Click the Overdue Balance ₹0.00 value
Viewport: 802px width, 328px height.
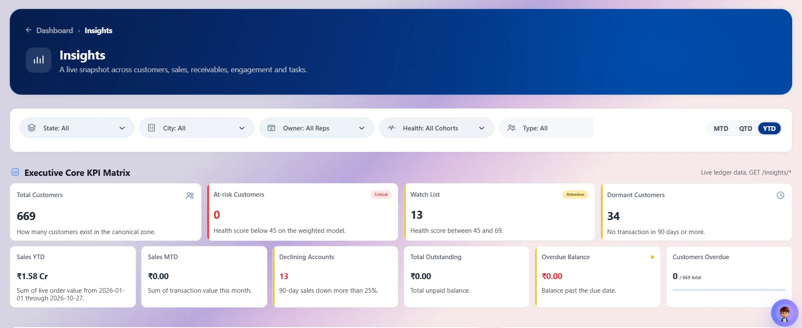point(552,276)
